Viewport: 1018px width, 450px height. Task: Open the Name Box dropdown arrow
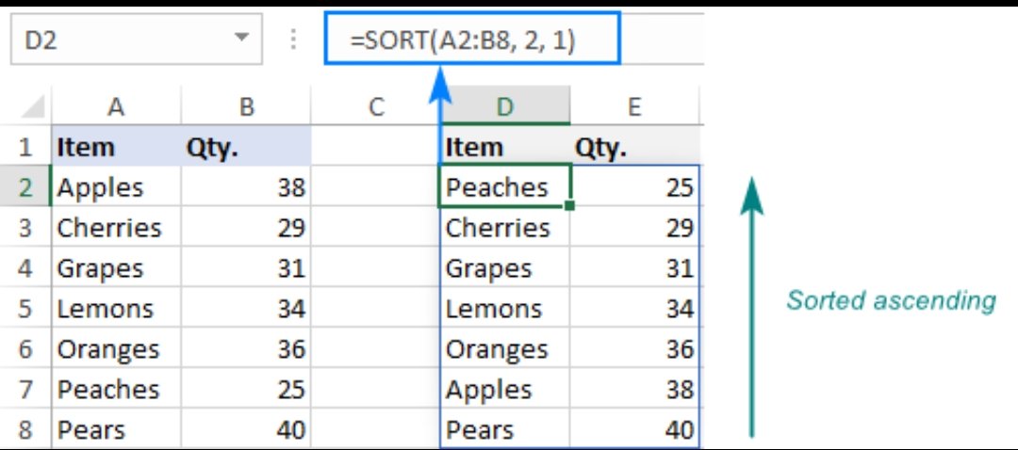[243, 39]
